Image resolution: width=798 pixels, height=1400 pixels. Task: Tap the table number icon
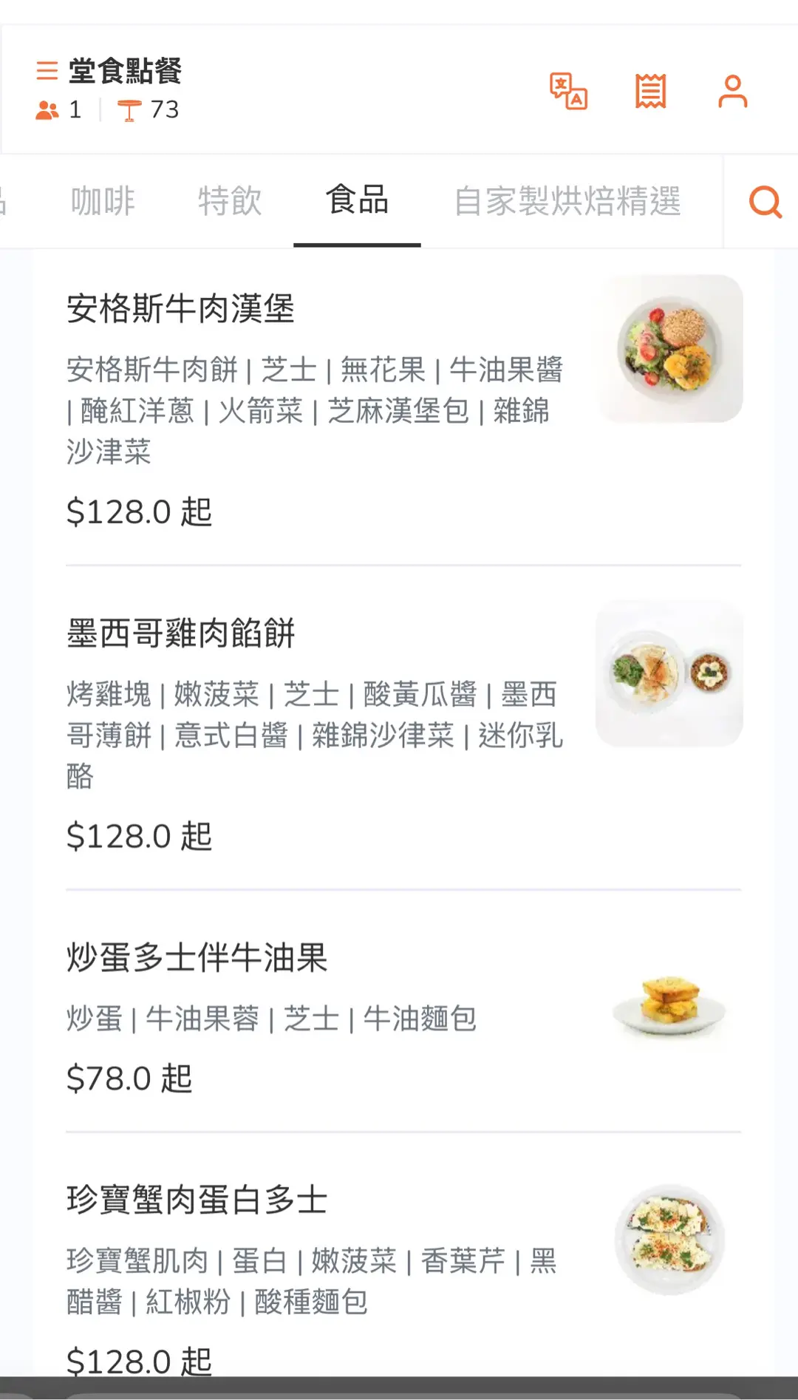(129, 110)
